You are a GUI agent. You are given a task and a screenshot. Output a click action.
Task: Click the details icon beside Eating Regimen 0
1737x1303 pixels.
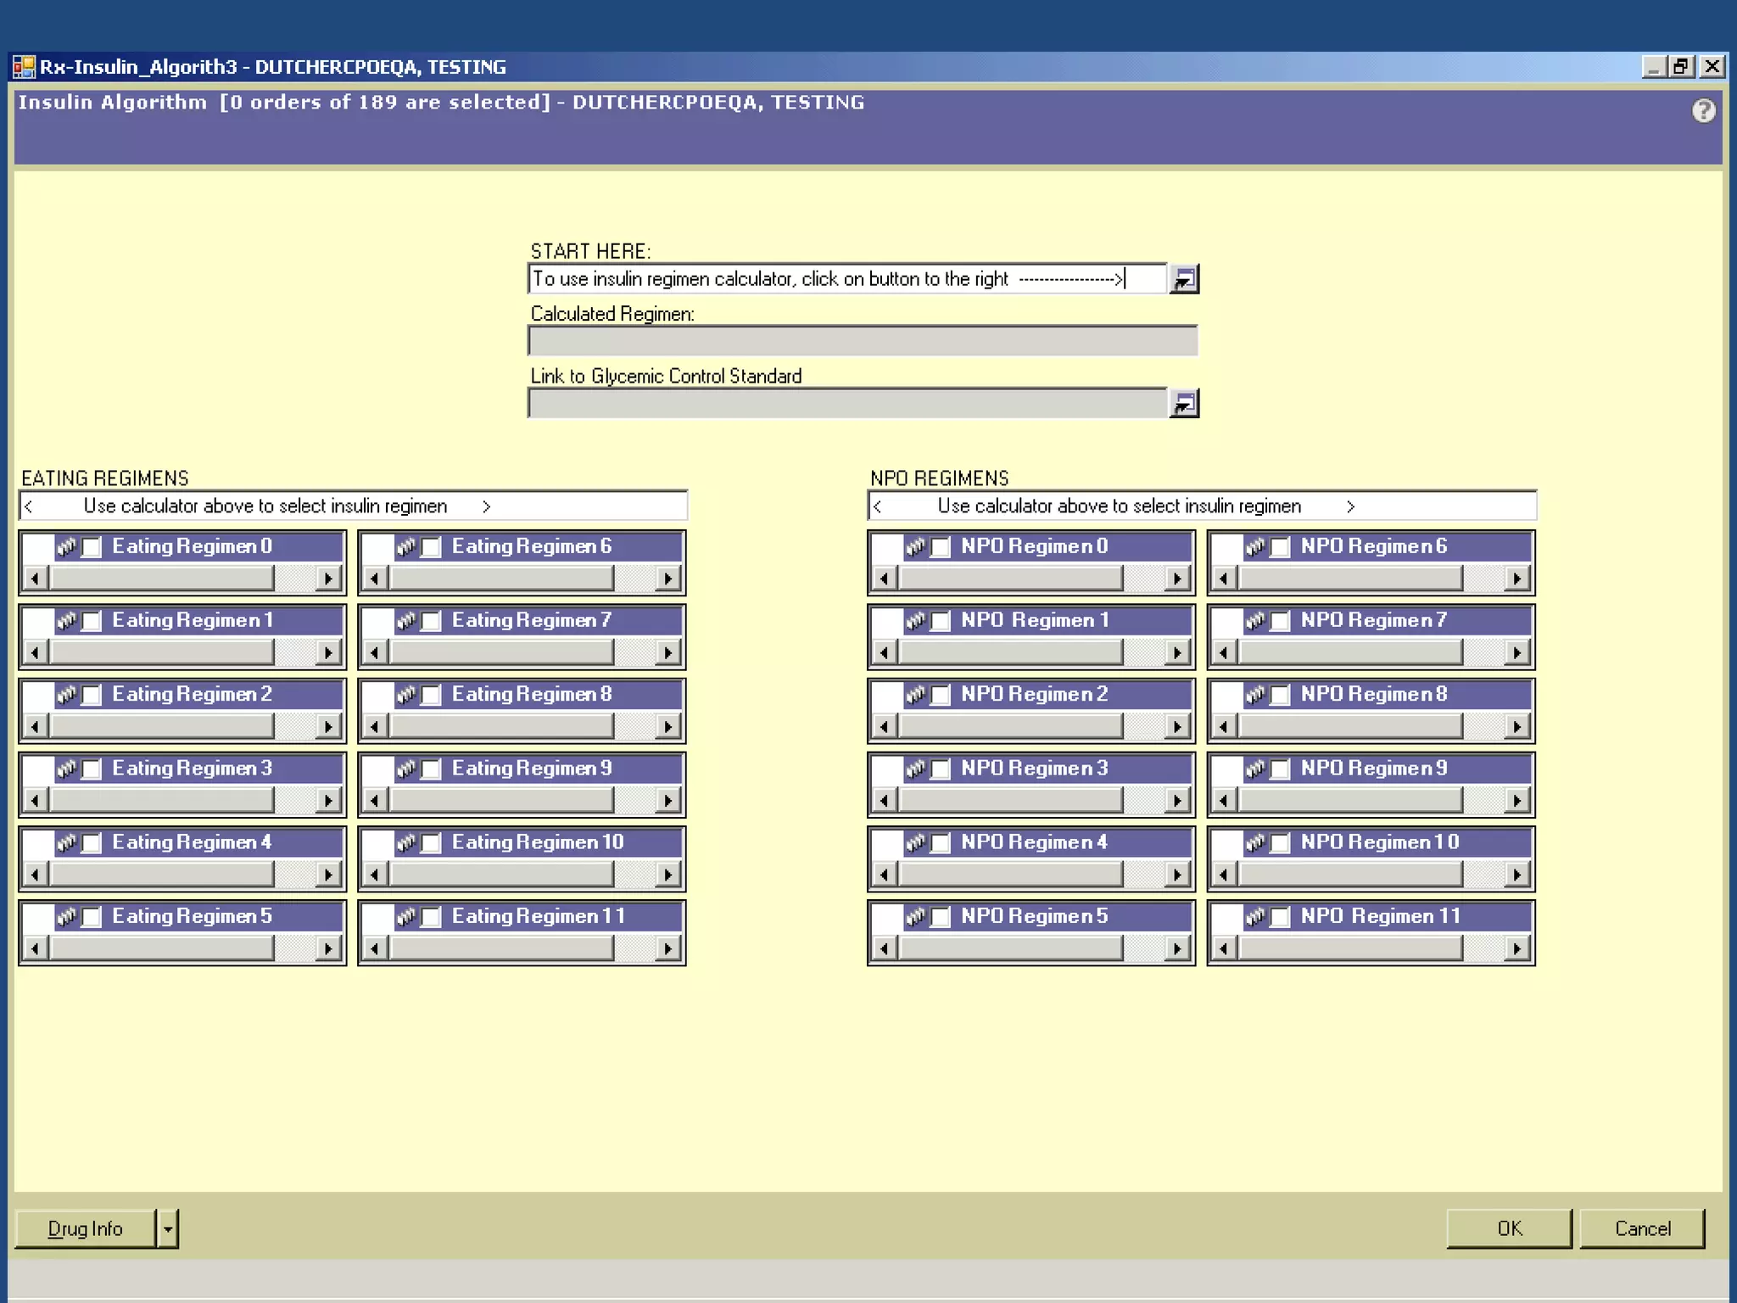tap(66, 547)
